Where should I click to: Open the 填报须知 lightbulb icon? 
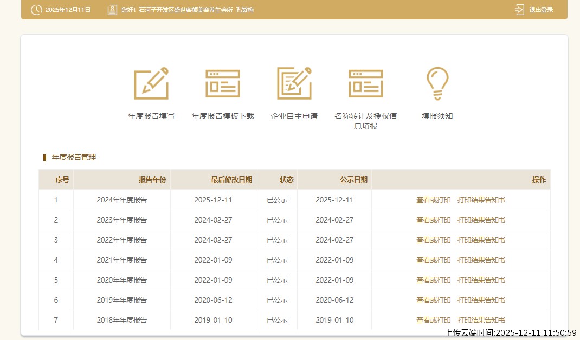coord(437,83)
